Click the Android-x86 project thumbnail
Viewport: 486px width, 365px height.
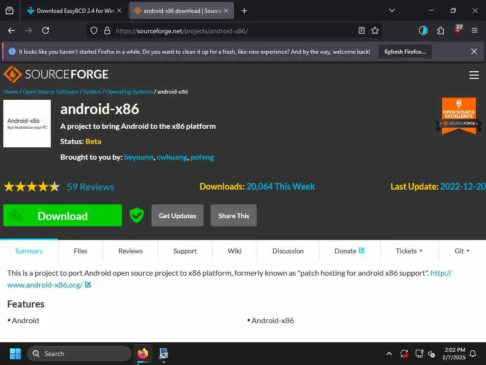click(x=27, y=124)
